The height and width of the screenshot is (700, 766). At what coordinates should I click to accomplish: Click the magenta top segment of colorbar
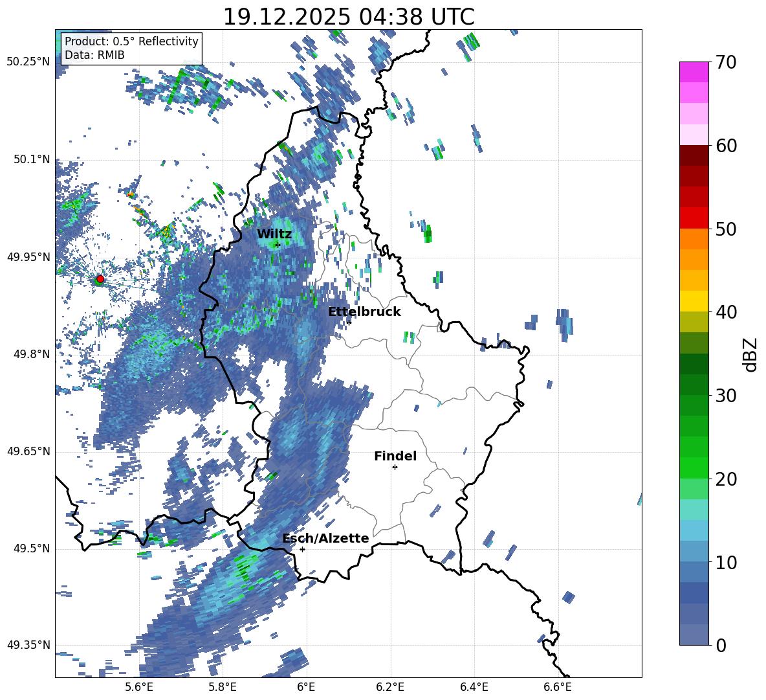[x=694, y=72]
